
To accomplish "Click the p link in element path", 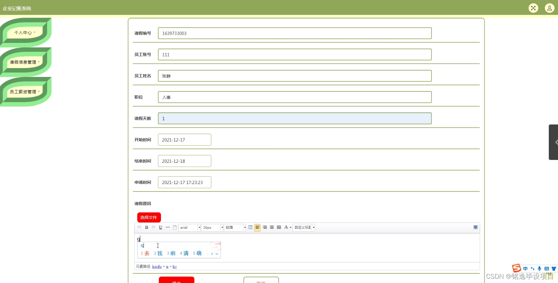I will click(x=167, y=266).
